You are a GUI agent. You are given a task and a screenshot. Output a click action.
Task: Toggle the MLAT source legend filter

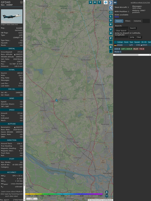click(136, 49)
